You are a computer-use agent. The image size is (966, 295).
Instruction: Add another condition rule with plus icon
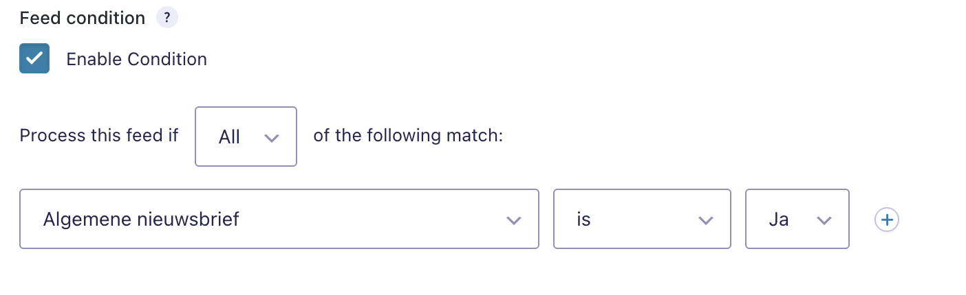887,220
